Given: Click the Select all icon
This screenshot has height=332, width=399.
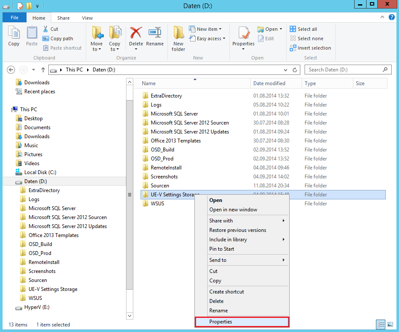Looking at the screenshot, I should [x=293, y=29].
